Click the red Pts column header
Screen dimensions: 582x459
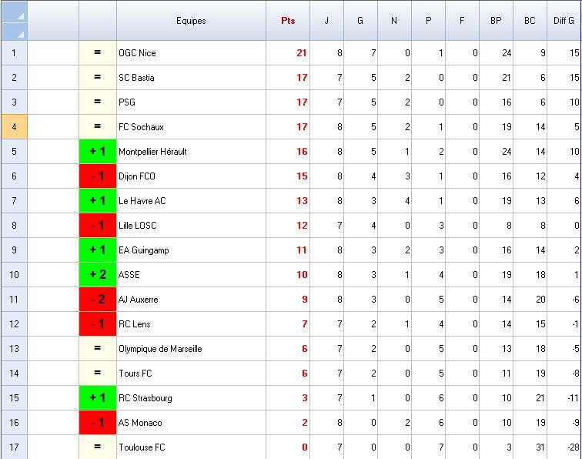(288, 21)
